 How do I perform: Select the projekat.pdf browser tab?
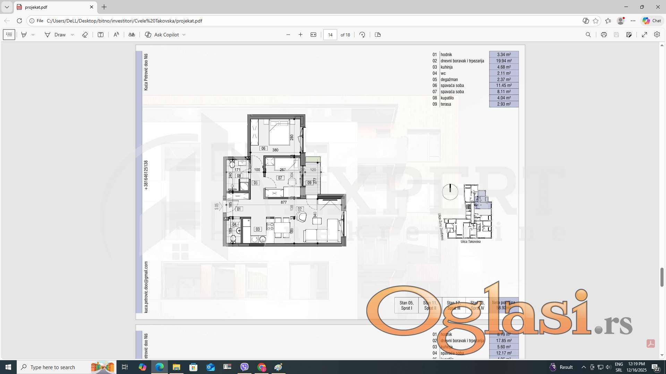pos(52,7)
